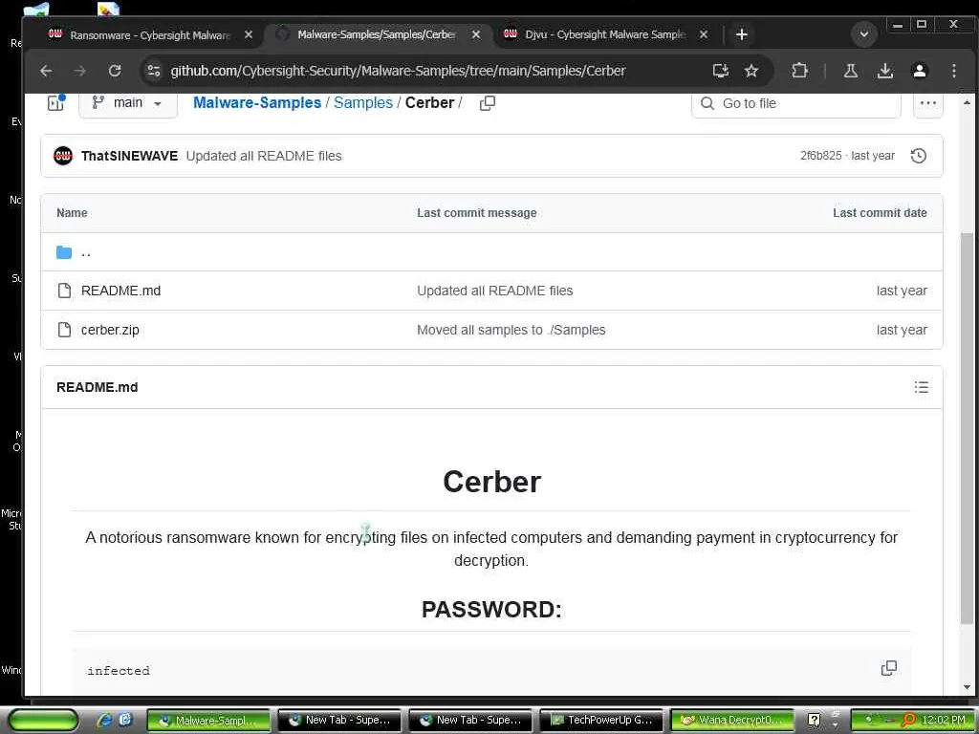Go to parent directory folder row
The width and height of the screenshot is (979, 734).
491,252
